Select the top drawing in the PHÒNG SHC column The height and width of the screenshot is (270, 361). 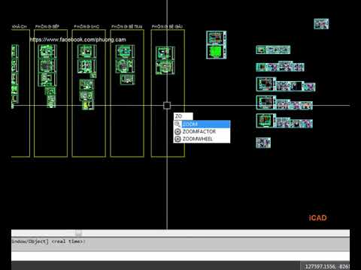point(86,52)
